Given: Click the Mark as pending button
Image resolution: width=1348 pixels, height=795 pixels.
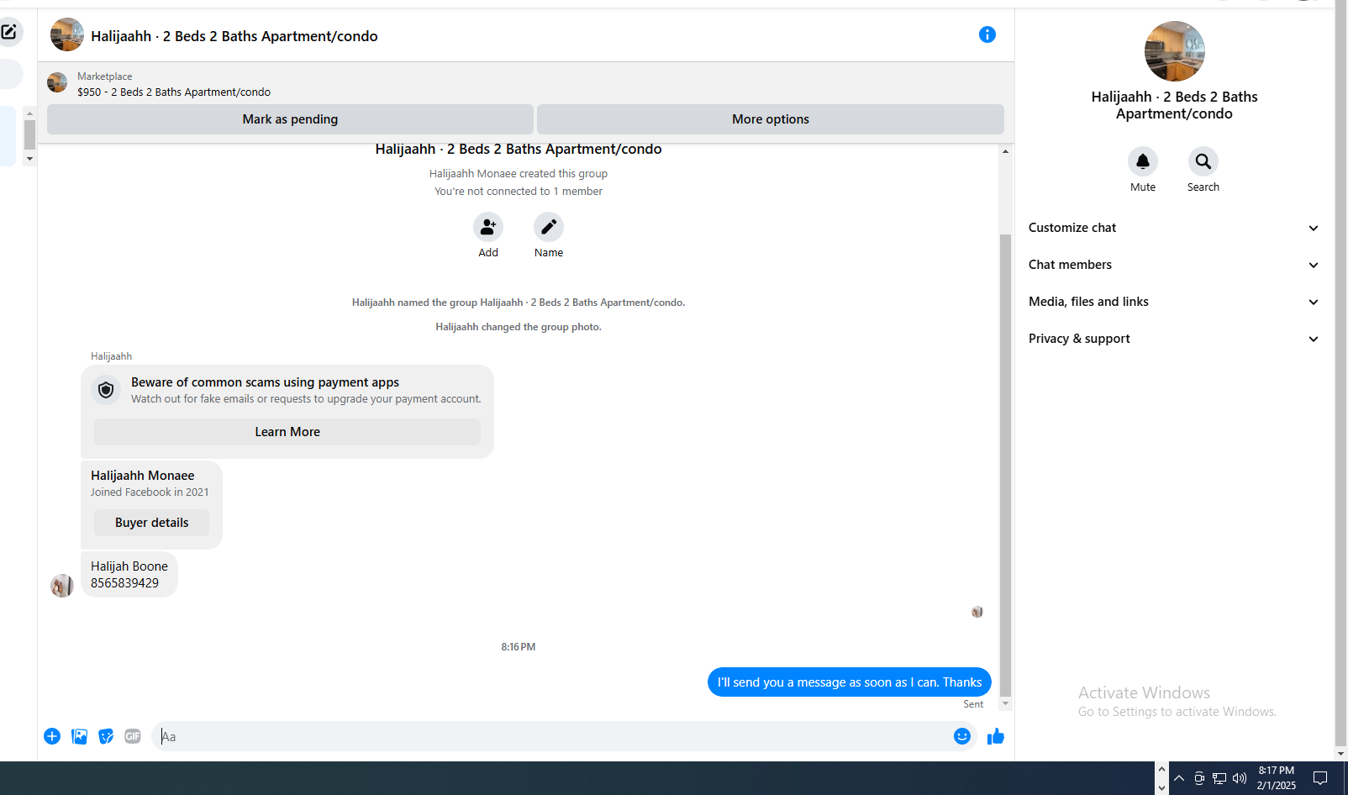Looking at the screenshot, I should tap(290, 119).
